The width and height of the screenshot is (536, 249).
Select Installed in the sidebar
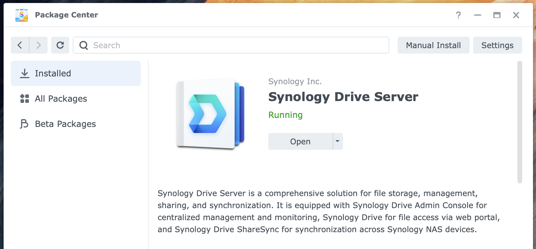click(x=76, y=73)
